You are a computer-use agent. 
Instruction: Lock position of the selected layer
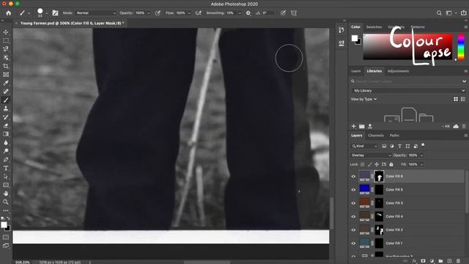[x=377, y=164]
